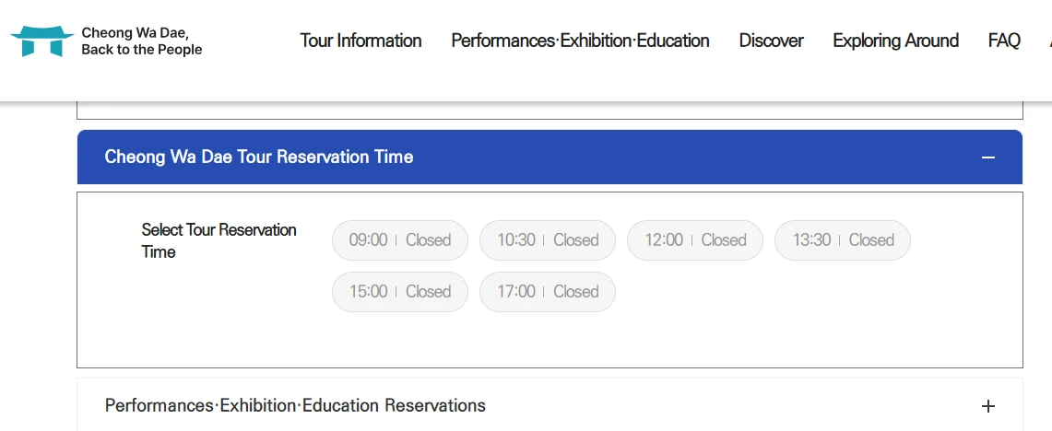The height and width of the screenshot is (431, 1052).
Task: Click the blue 'Cheong Wa Dae Tour Reservation Time' header title
Action: pyautogui.click(x=259, y=157)
